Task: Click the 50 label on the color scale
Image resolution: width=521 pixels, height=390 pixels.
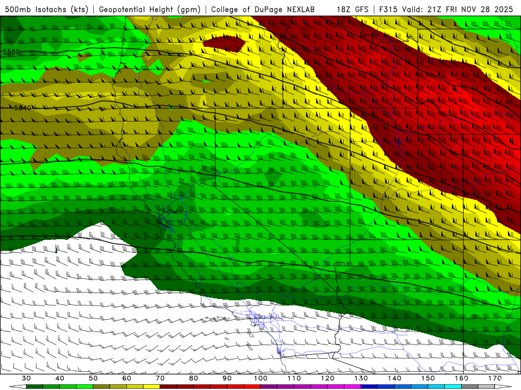Action: (x=93, y=378)
